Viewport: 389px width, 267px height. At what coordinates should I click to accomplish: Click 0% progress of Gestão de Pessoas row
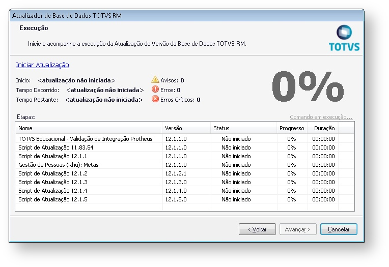tap(292, 165)
